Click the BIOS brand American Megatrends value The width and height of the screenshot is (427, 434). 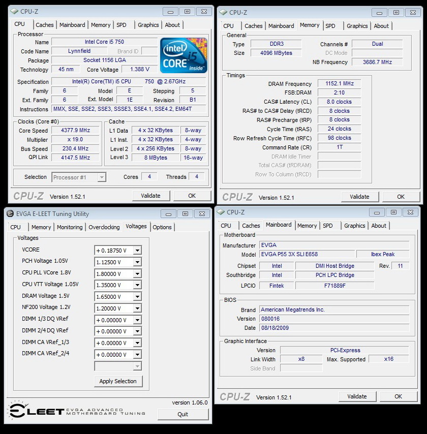point(334,309)
